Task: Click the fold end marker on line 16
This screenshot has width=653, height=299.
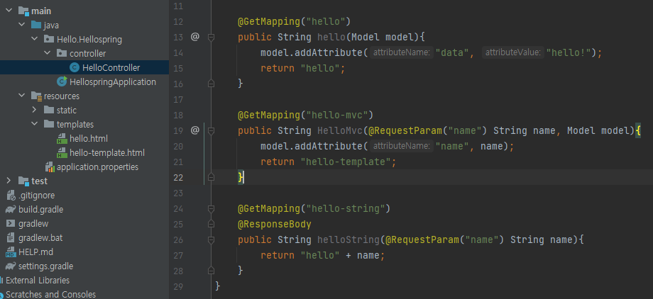Action: click(x=211, y=84)
